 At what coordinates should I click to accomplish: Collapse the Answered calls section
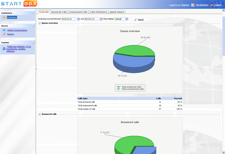(x=40, y=114)
